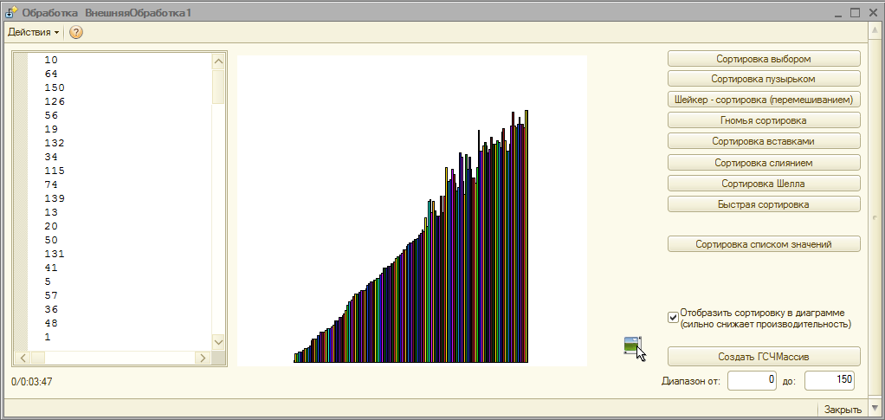This screenshot has width=885, height=420.
Task: Click the sorting bar chart diagram
Action: coord(412,210)
